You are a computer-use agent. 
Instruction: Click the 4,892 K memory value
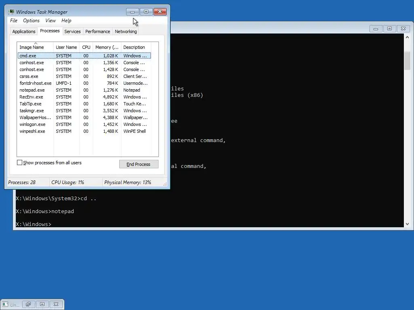click(110, 97)
